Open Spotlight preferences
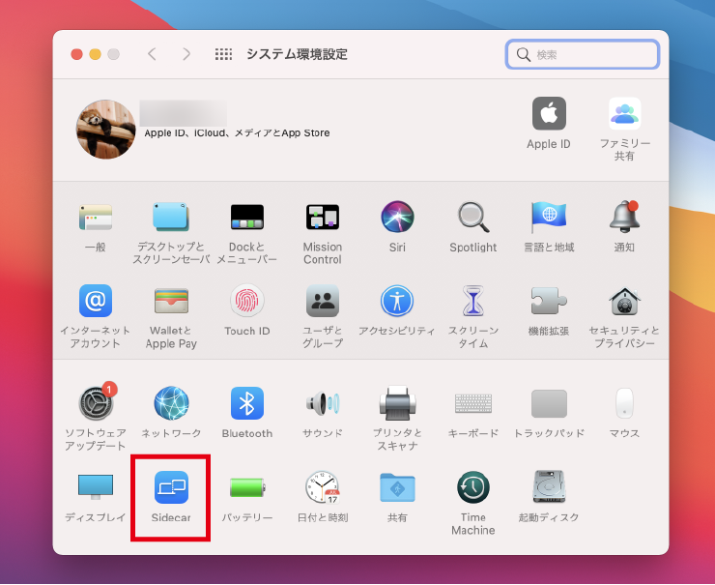Viewport: 715px width, 585px height. (473, 218)
